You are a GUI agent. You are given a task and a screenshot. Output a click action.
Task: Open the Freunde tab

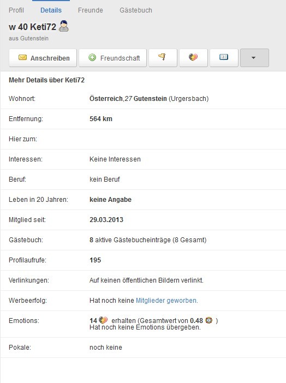(91, 10)
